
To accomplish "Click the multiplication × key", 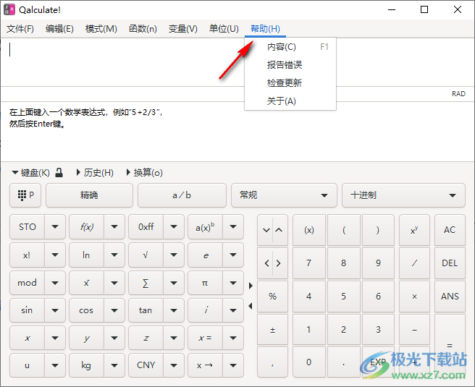I will 414,297.
